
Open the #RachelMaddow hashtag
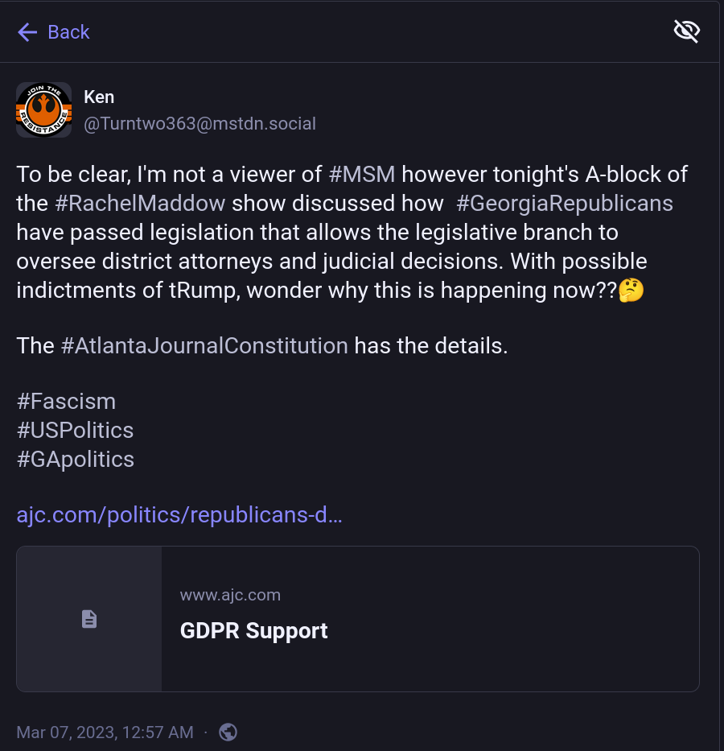point(140,204)
